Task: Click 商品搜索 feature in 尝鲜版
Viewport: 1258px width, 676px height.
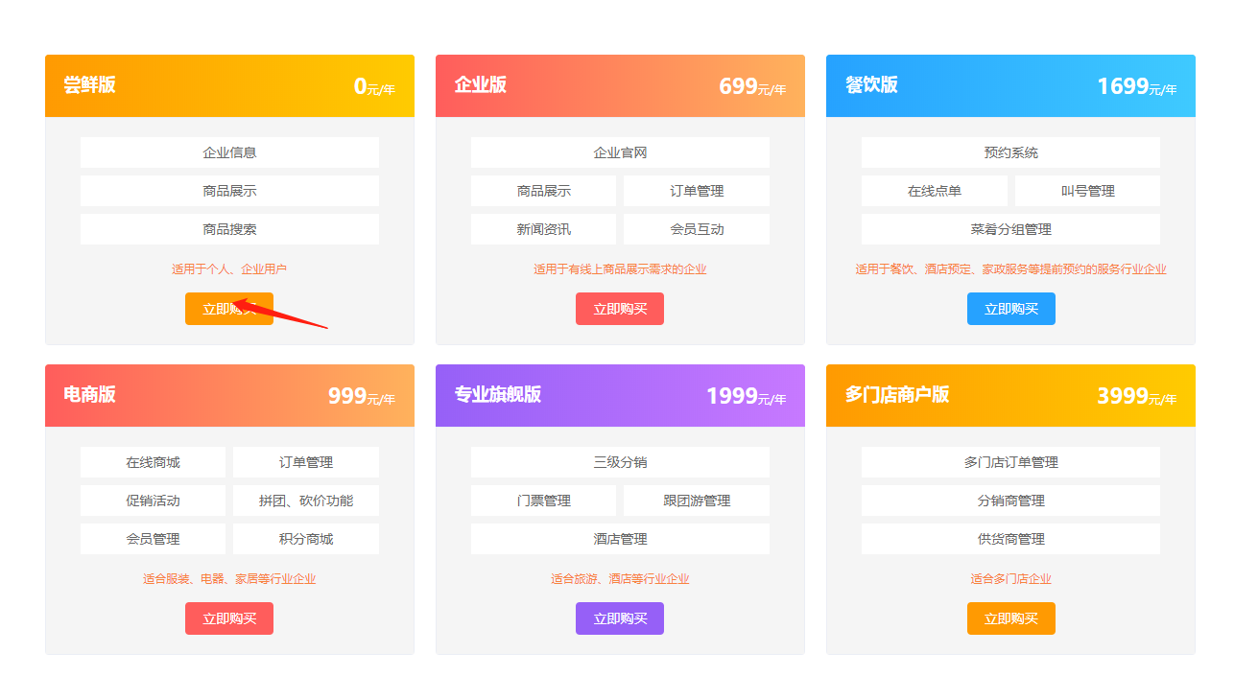Action: [229, 229]
